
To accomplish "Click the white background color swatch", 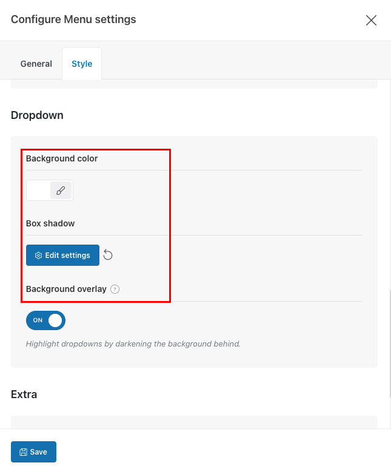I will pos(38,190).
